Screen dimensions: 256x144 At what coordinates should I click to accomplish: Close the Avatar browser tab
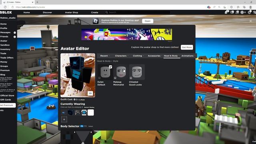32,2
